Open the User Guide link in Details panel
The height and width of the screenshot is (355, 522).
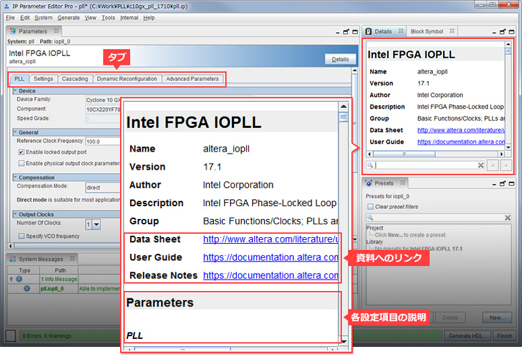pyautogui.click(x=461, y=141)
